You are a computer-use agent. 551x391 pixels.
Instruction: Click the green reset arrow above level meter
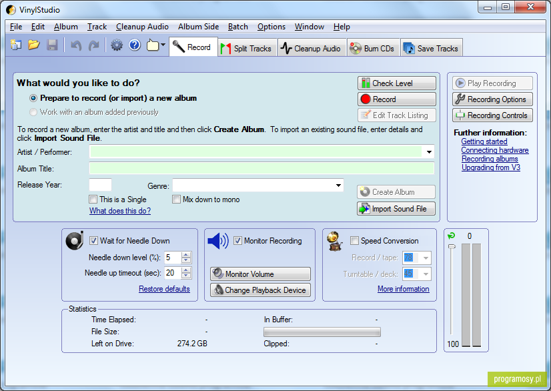[x=451, y=236]
